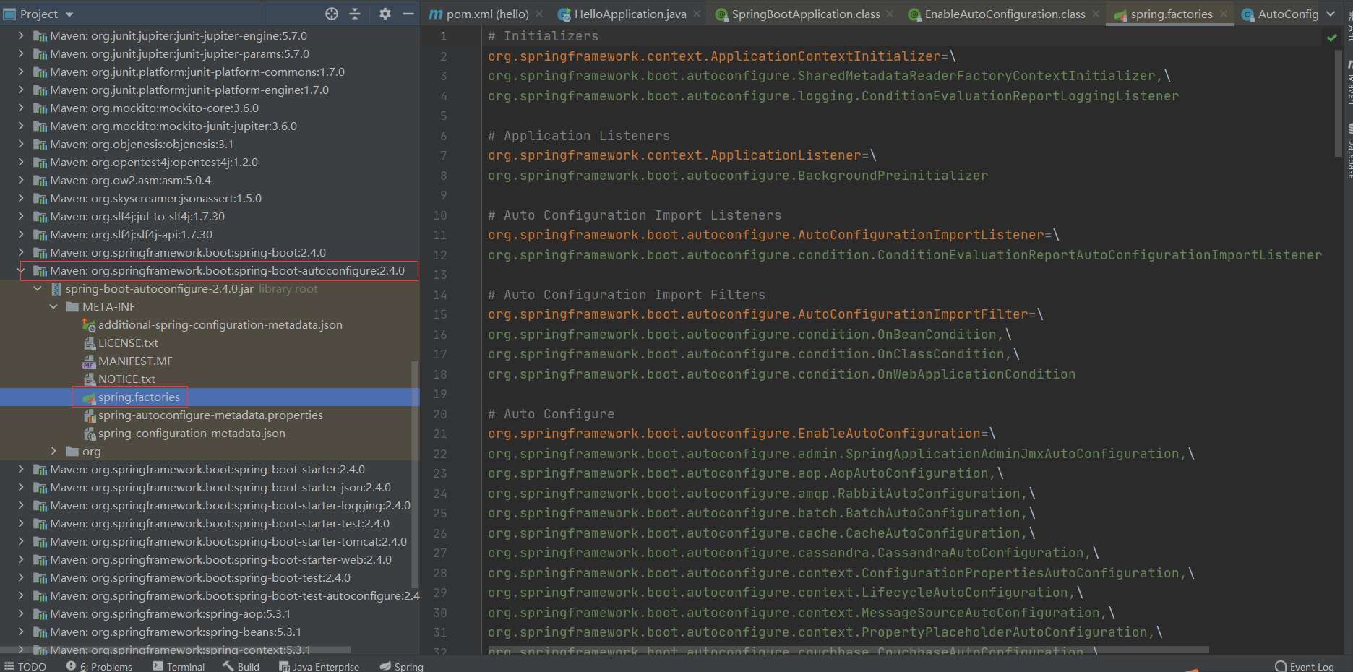The image size is (1353, 672).
Task: Select Maven jsonassert:1.5.0 entry
Action: (x=155, y=198)
